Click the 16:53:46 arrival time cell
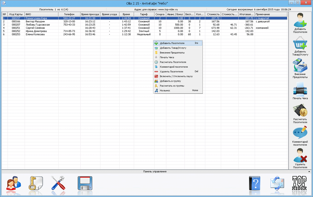 coord(90,34)
